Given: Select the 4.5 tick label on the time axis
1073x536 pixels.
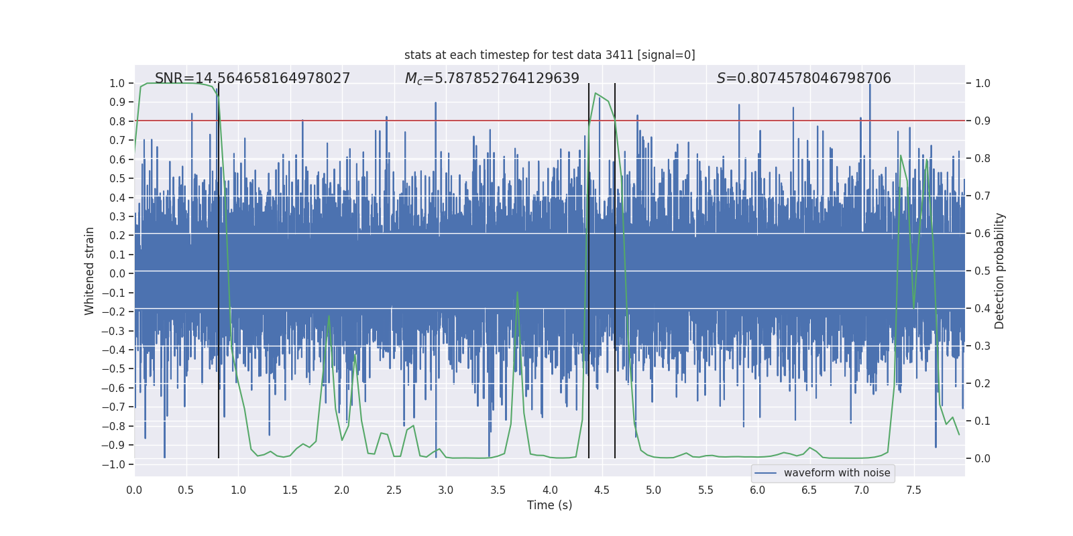Looking at the screenshot, I should [x=602, y=490].
